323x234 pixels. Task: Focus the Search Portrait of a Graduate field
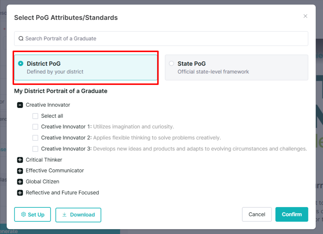point(161,39)
